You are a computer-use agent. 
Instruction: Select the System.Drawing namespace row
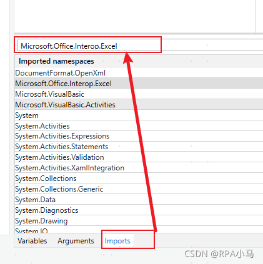[139, 221]
